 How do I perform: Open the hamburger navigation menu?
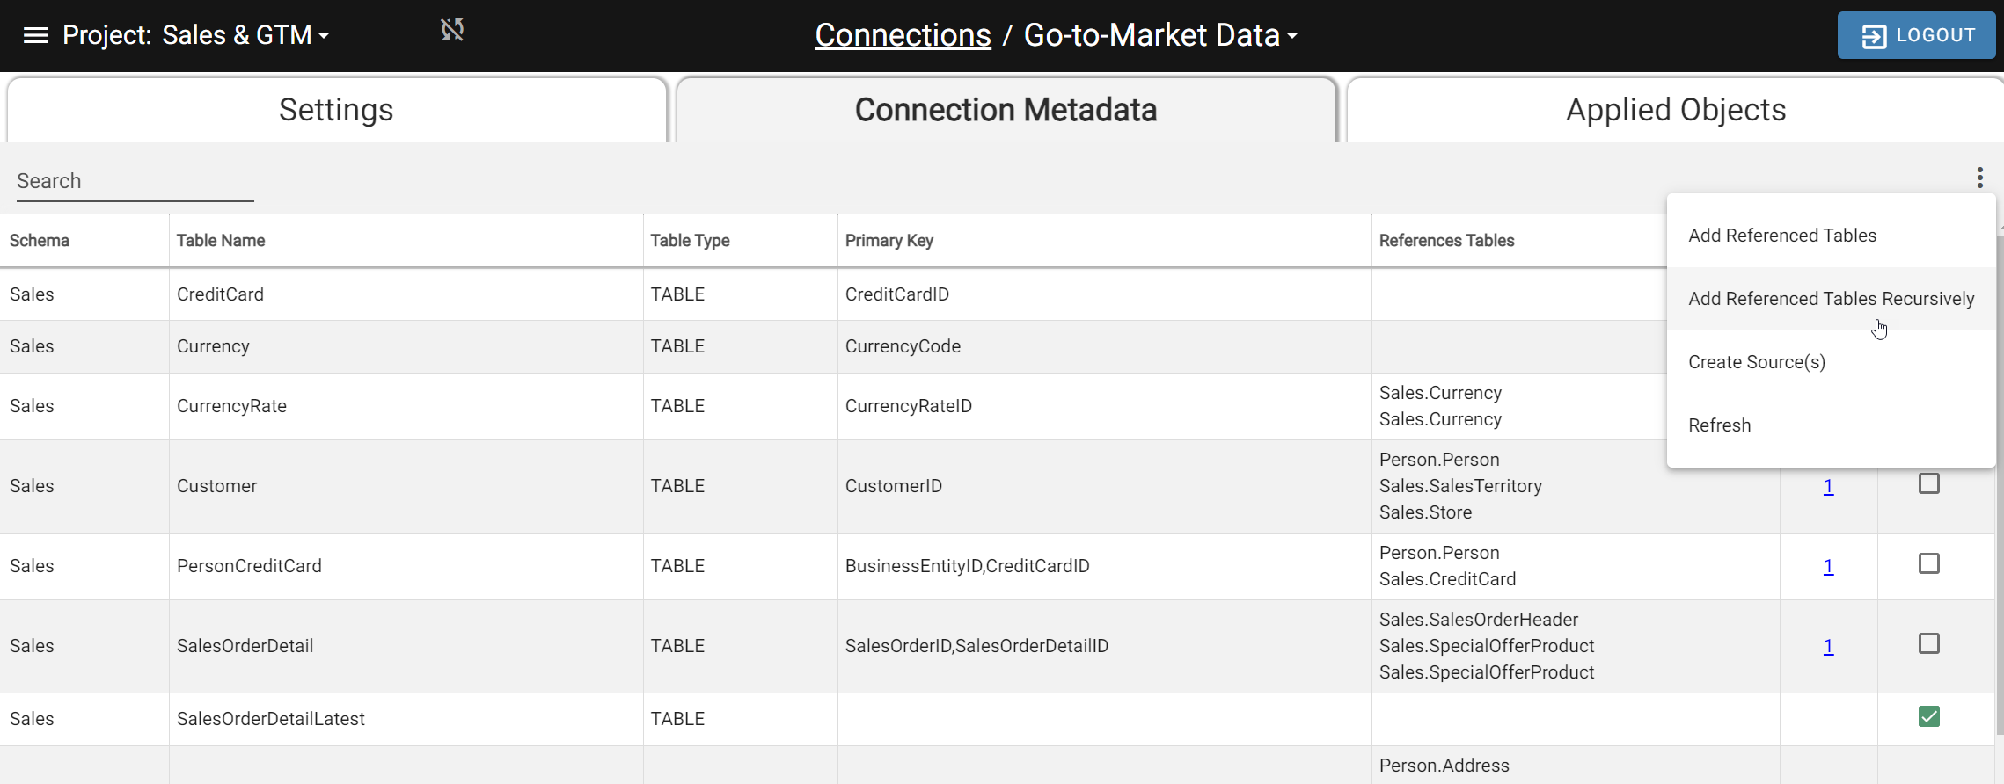pyautogui.click(x=35, y=35)
